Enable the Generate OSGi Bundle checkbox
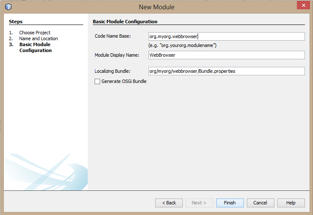313x215 pixels. (98, 81)
